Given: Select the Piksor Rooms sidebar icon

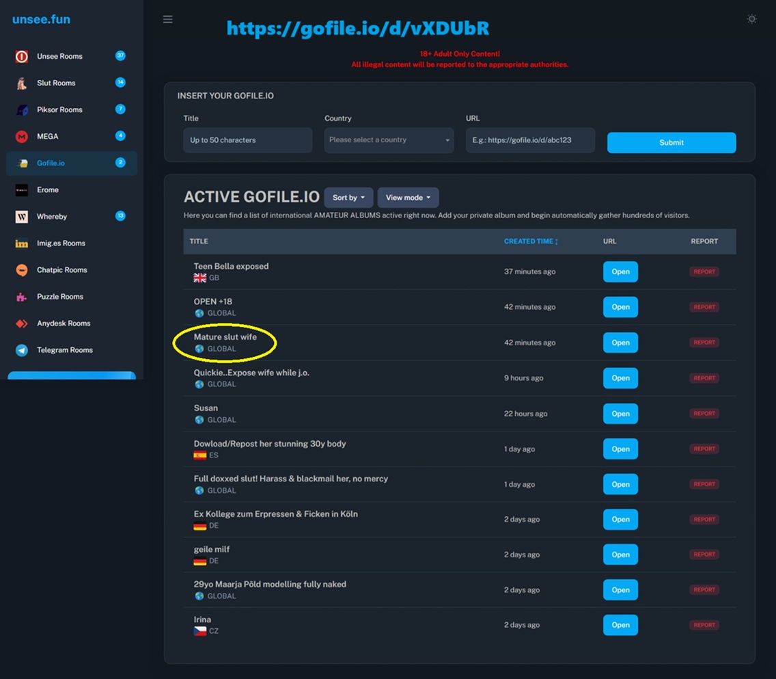Looking at the screenshot, I should click(x=22, y=110).
